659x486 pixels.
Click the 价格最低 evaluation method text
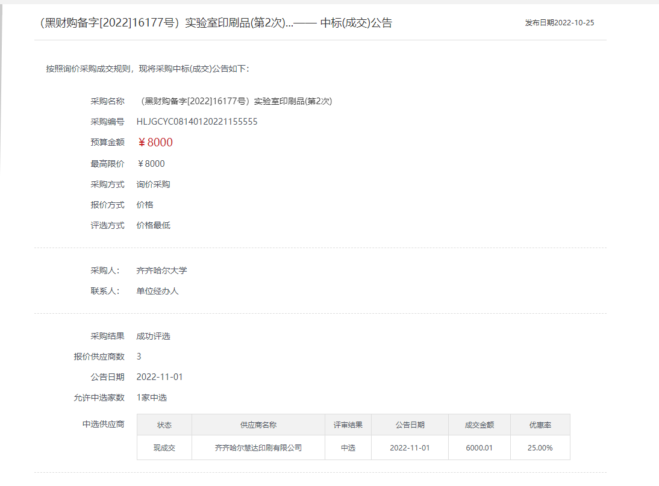[154, 225]
